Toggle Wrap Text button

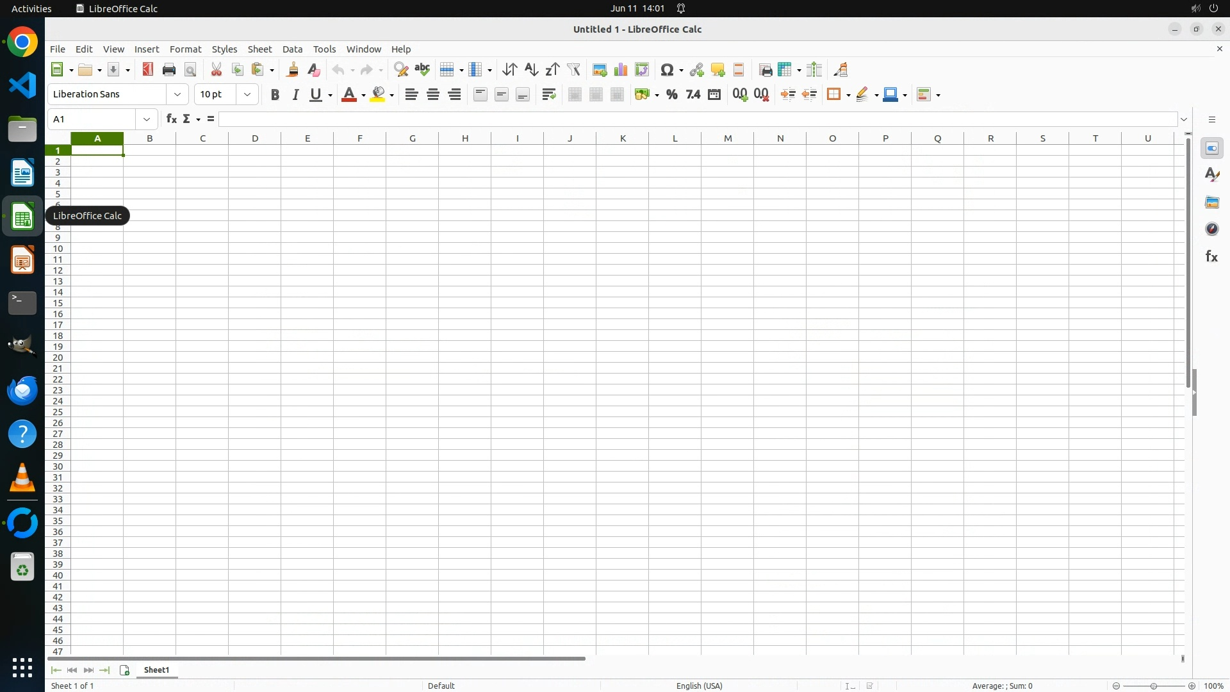(548, 95)
